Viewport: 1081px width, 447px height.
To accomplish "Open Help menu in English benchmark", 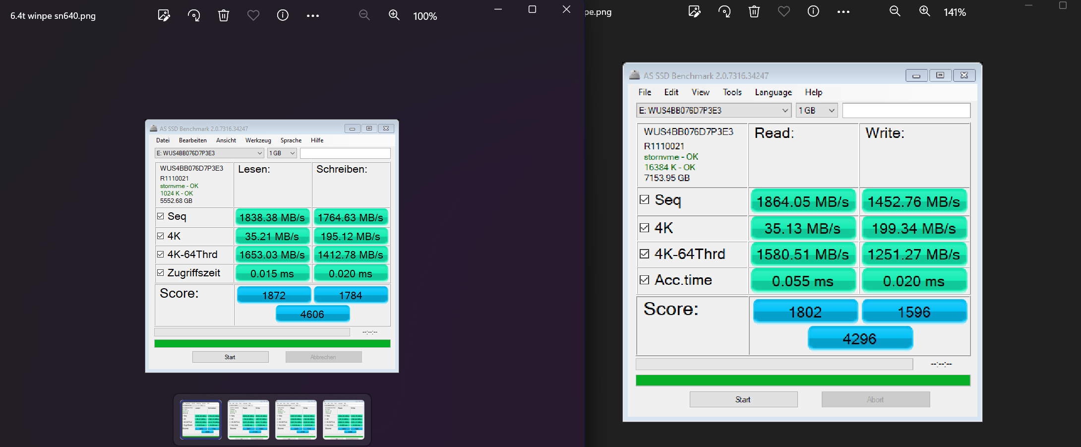I will [x=814, y=92].
